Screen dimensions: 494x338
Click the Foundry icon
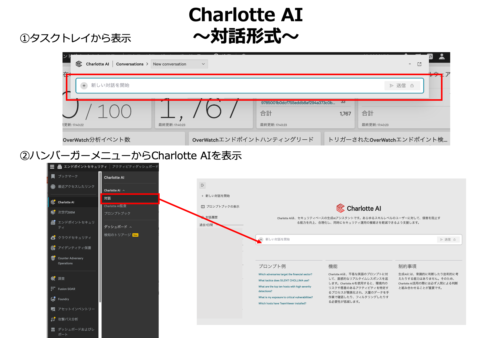pyautogui.click(x=53, y=299)
